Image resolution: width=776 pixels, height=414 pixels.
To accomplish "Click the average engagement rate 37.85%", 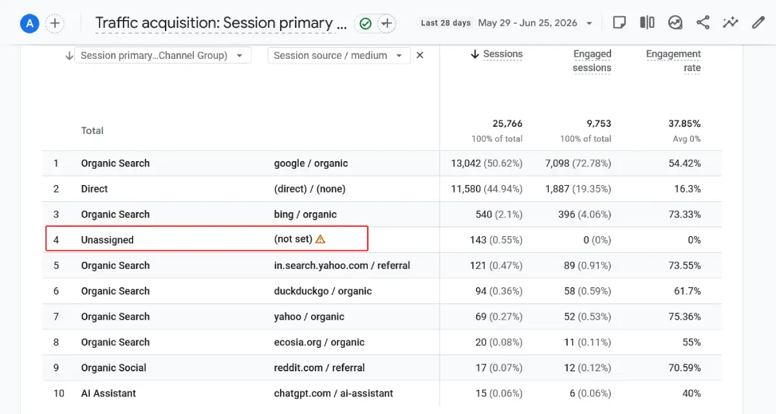I will 685,124.
